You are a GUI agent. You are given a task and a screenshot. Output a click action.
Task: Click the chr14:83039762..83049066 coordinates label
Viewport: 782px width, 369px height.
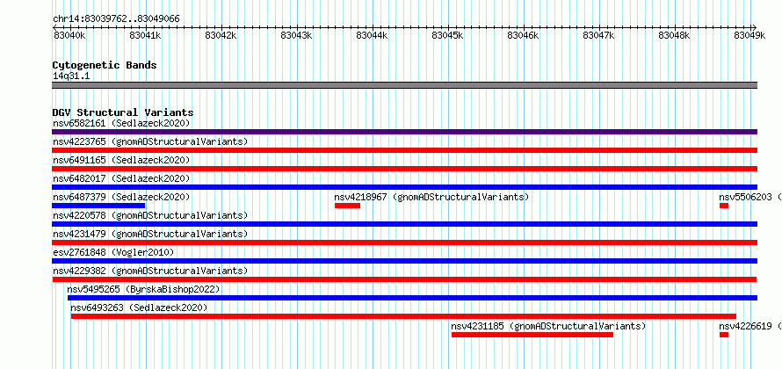pyautogui.click(x=116, y=19)
